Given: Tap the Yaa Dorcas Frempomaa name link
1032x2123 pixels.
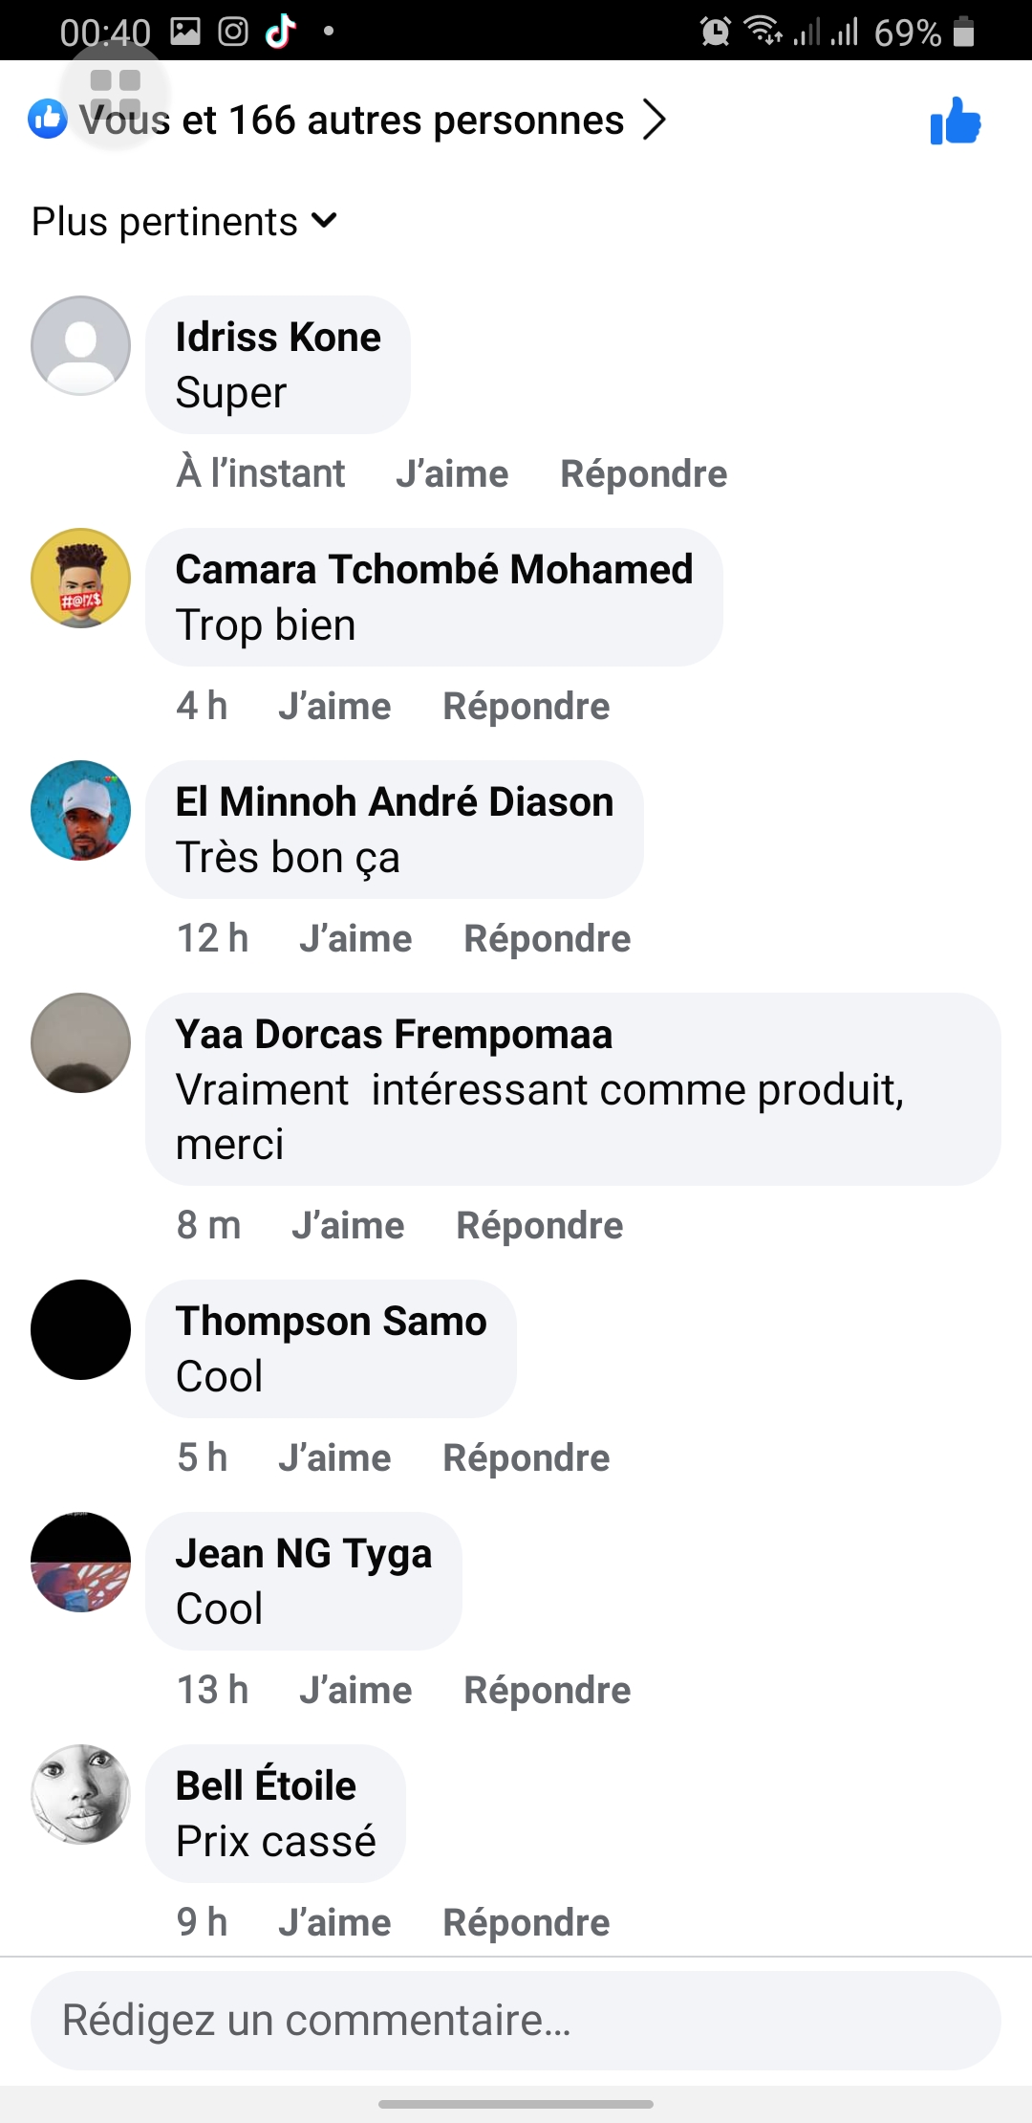Looking at the screenshot, I should point(394,1034).
